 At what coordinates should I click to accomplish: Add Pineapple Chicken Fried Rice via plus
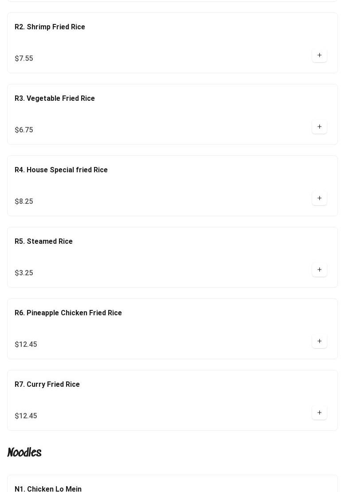319,341
